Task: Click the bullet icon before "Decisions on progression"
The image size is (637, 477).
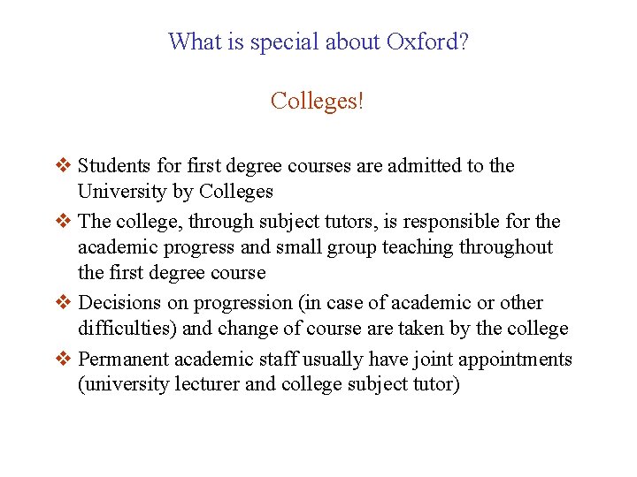Action: [65, 302]
